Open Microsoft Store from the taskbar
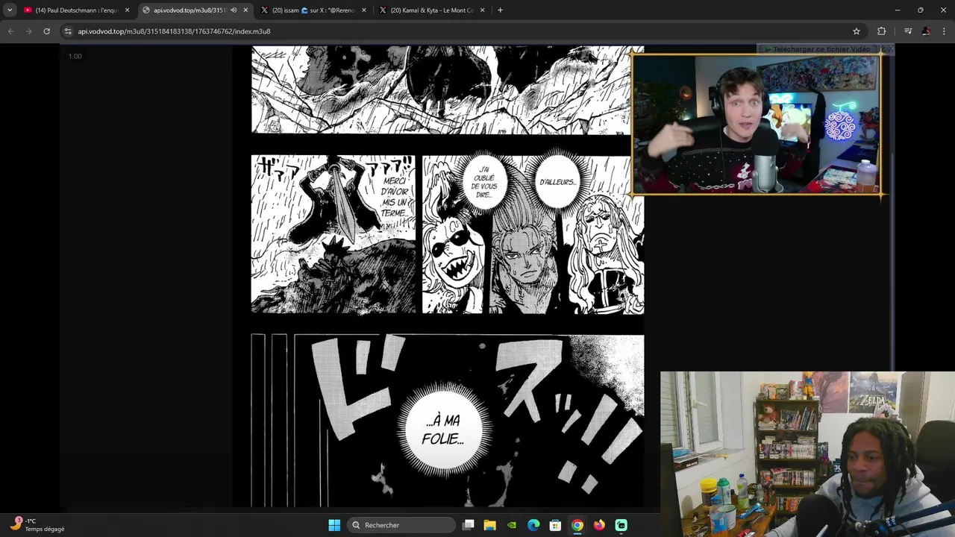This screenshot has width=955, height=537. pyautogui.click(x=555, y=525)
